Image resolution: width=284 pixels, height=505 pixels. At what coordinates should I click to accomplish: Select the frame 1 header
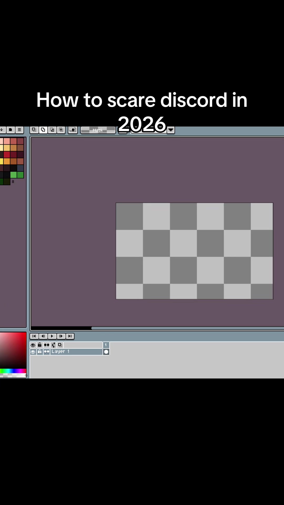[106, 345]
